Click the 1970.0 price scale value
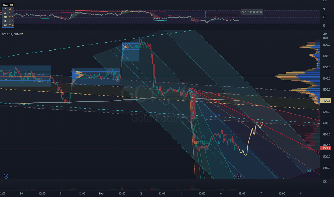This screenshot has width=334, height=197. coord(326,45)
